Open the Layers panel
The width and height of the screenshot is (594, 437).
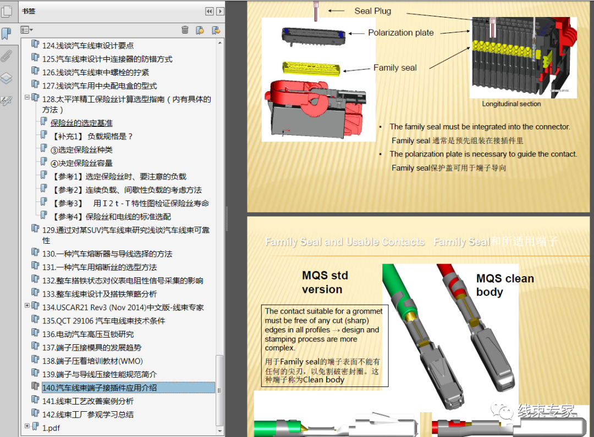coord(7,79)
